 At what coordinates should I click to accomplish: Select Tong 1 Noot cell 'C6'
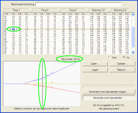click(5, 19)
